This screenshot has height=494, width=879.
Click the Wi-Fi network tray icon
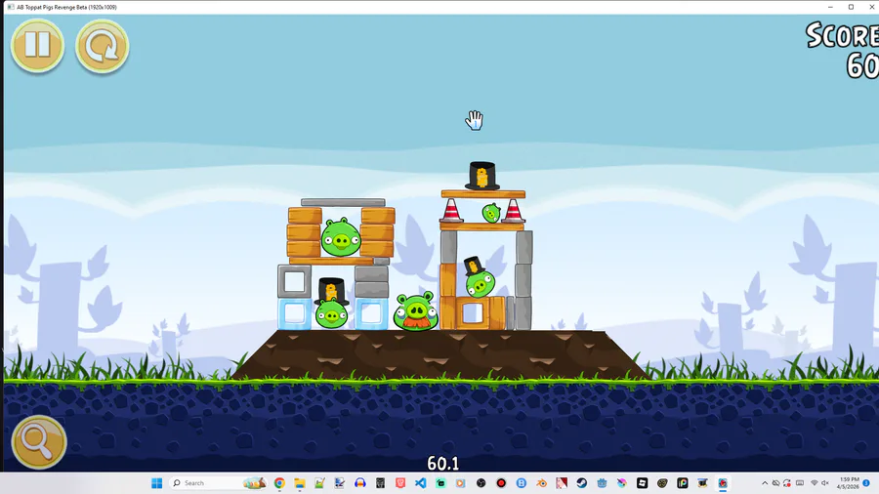[x=814, y=483]
